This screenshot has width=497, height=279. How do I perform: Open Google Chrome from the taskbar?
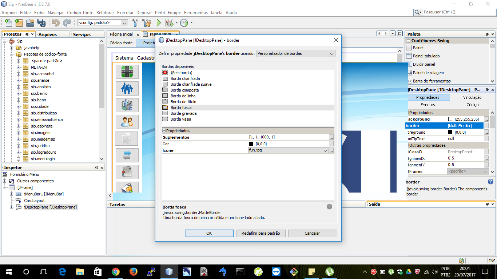pos(116,271)
